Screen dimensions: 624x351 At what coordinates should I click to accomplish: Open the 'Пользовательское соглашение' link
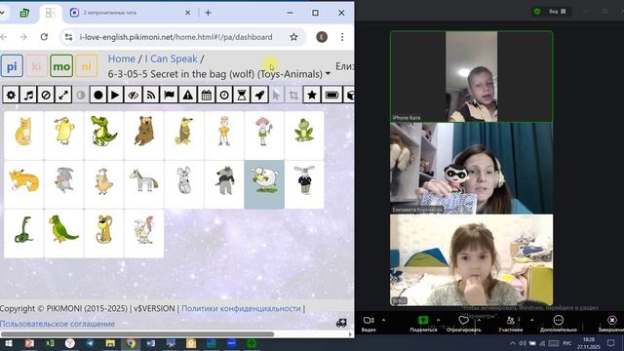[58, 324]
